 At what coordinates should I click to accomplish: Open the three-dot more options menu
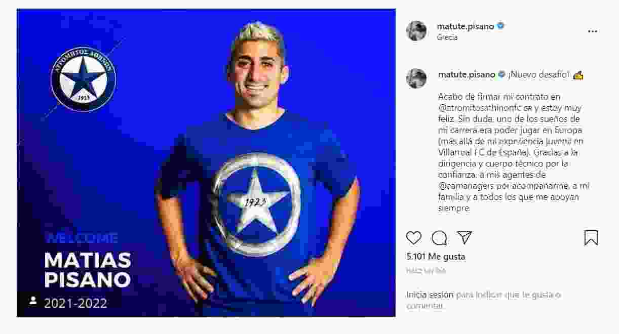[593, 31]
